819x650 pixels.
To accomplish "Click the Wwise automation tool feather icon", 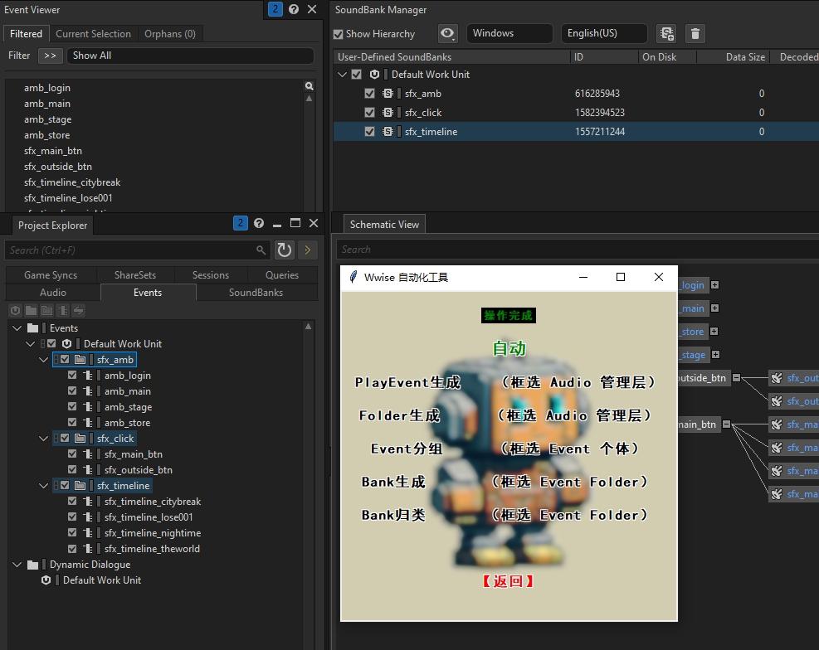I will [353, 277].
